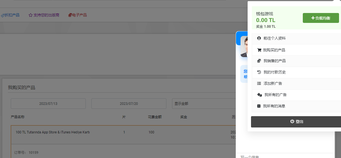Click the single-die icon beside 我所有的消息
Screen dimensions: 341x158
(259, 106)
